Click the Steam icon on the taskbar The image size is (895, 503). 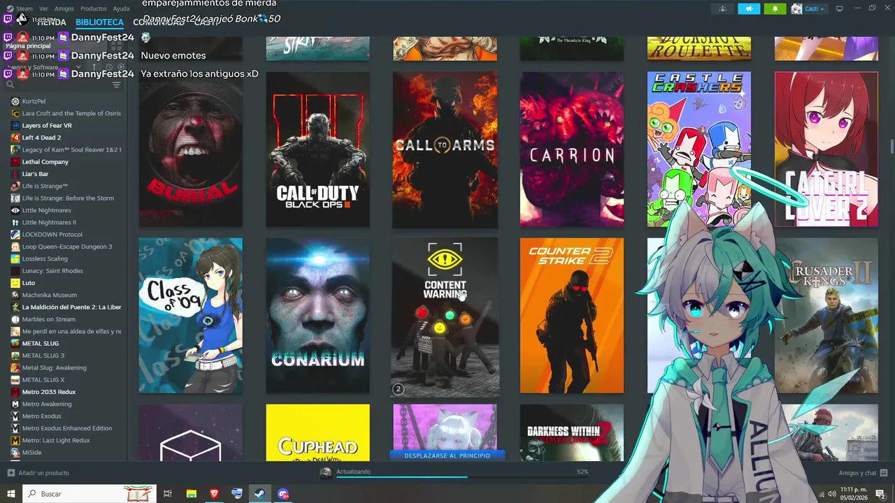click(259, 494)
